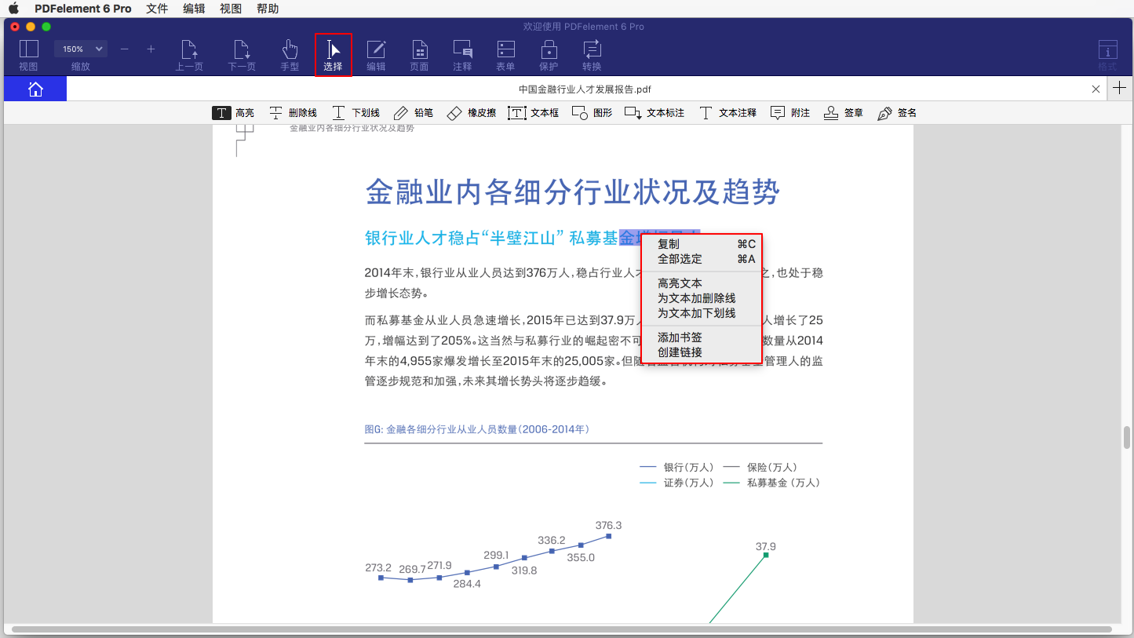
Task: Select 高亮文本 from context menu
Action: 680,283
